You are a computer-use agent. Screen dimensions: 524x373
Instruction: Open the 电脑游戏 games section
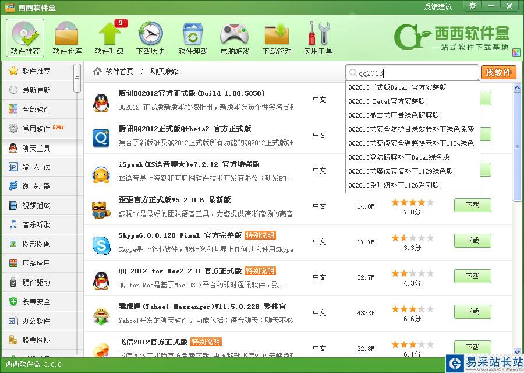(x=235, y=38)
